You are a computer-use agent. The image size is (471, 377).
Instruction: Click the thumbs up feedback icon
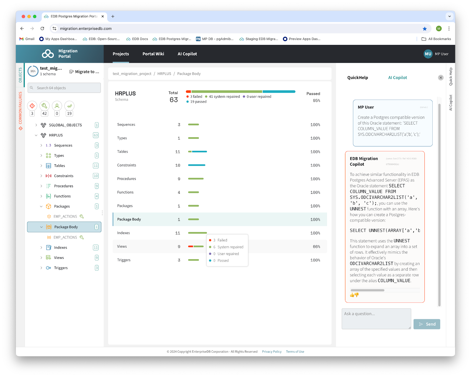point(352,295)
